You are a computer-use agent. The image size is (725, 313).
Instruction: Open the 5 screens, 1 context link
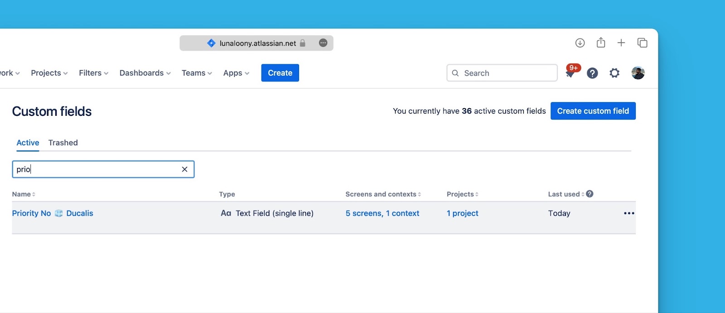point(382,213)
